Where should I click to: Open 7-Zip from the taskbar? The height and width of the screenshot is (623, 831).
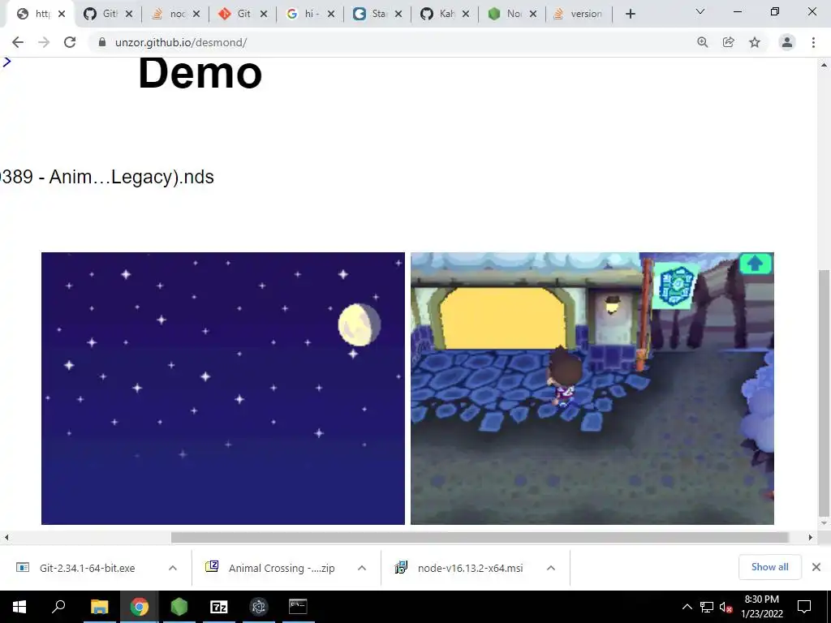click(219, 607)
